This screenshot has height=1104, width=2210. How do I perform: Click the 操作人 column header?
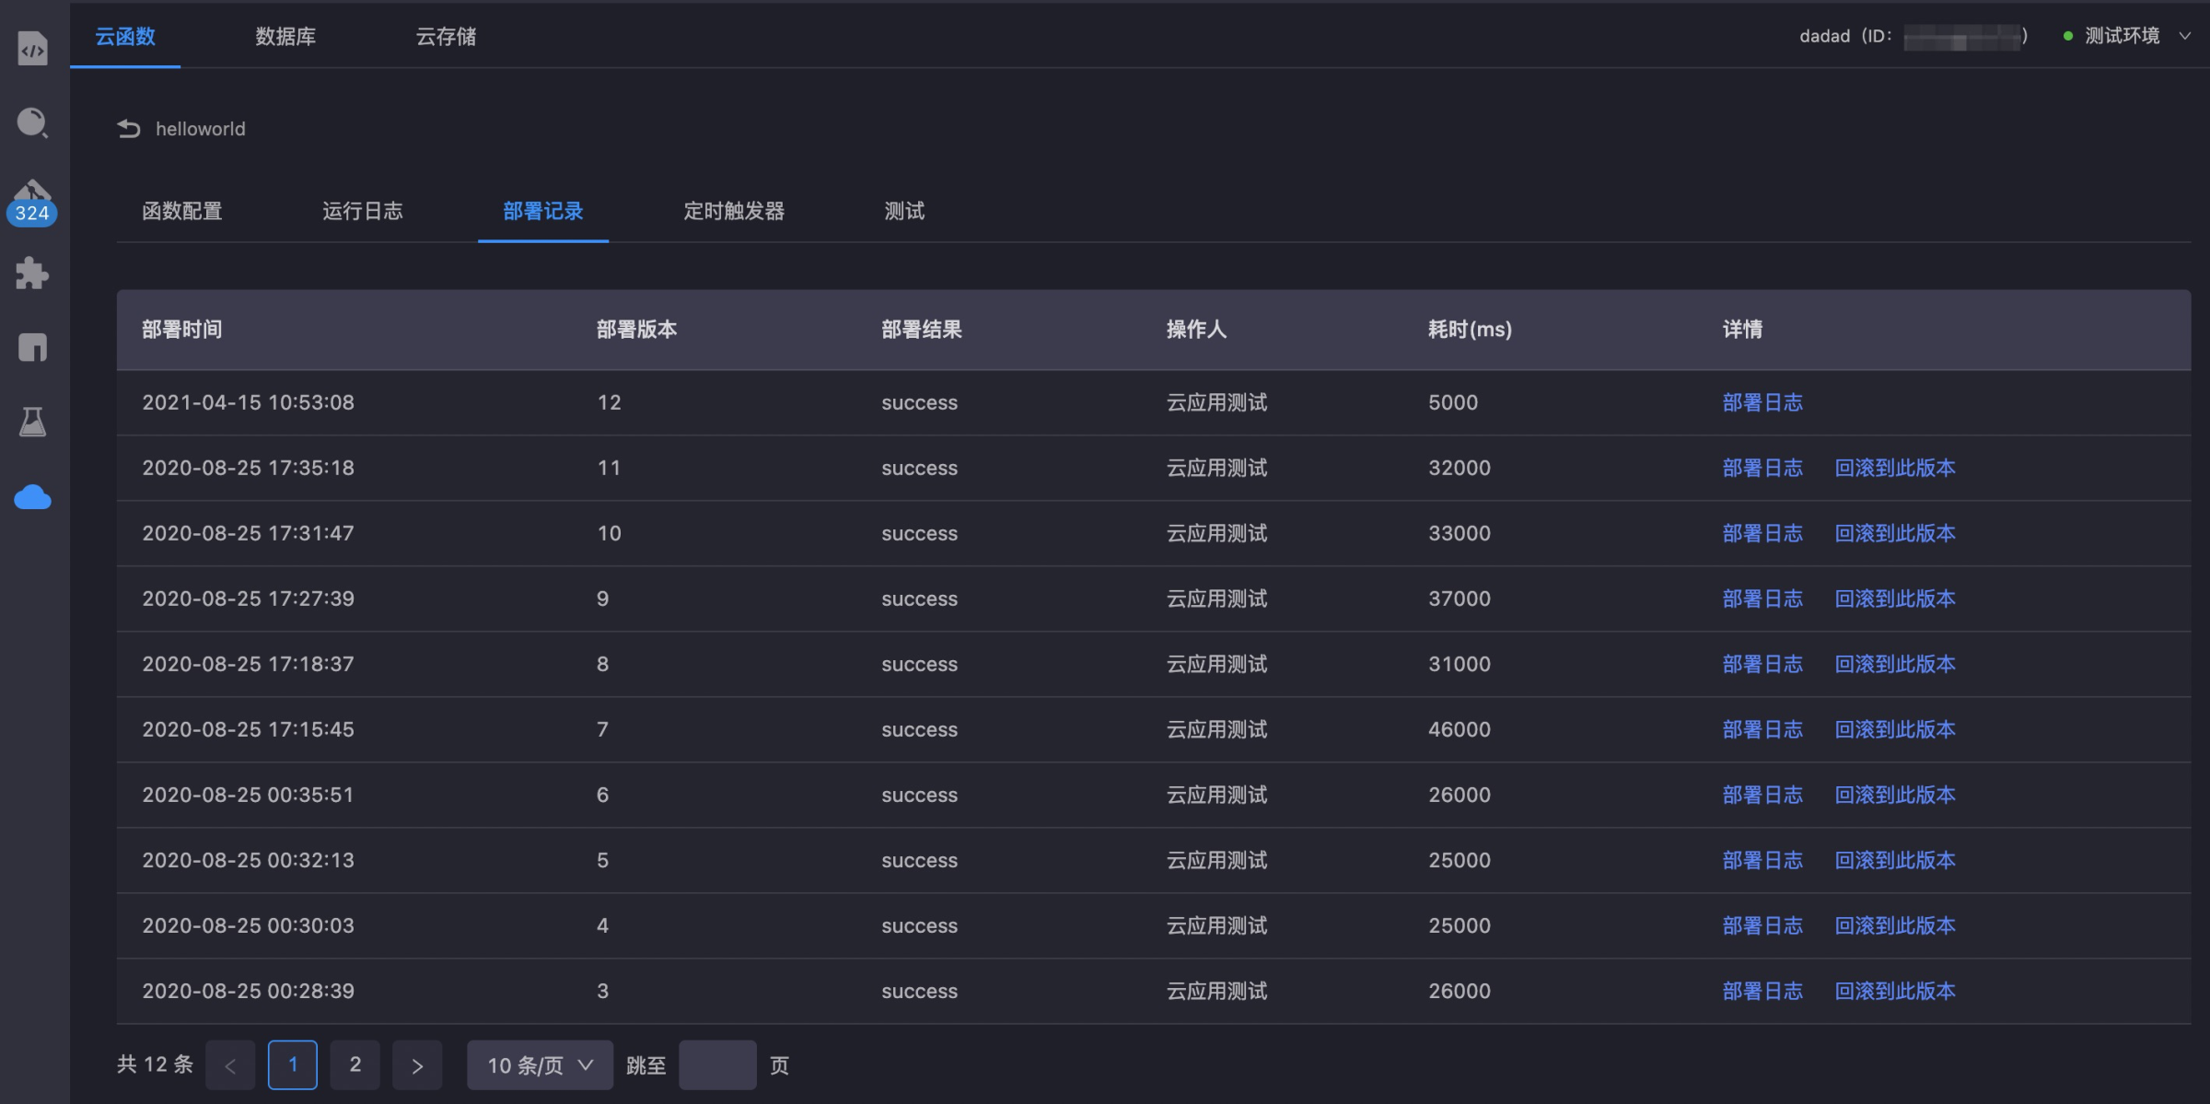point(1196,330)
